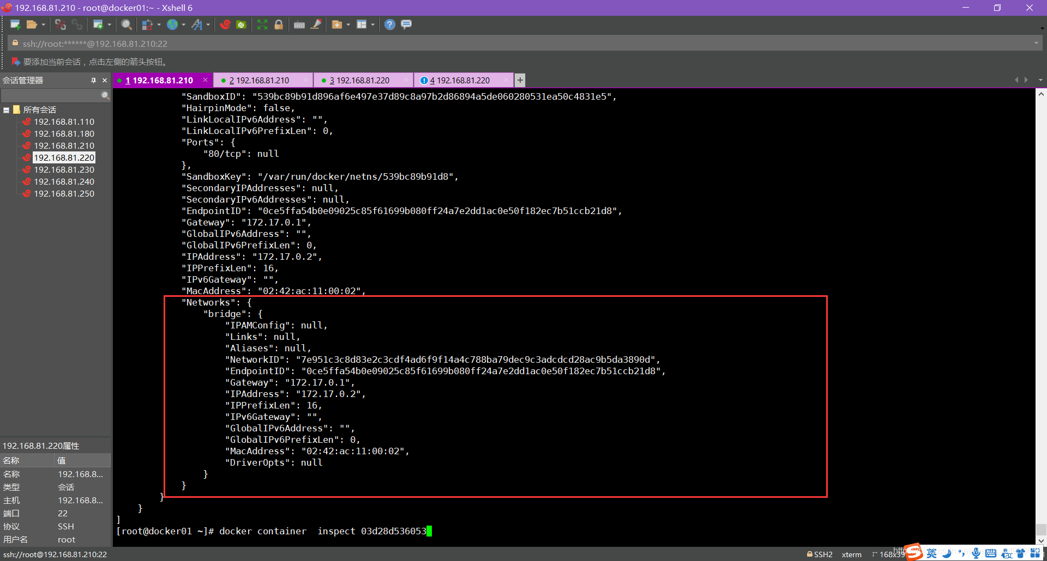
Task: Select session 192.168.81.220 in tree
Action: [x=64, y=157]
